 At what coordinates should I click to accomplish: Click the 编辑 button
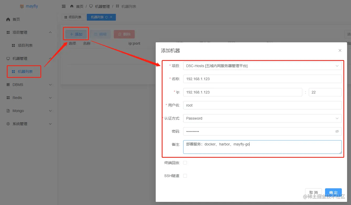pos(100,34)
